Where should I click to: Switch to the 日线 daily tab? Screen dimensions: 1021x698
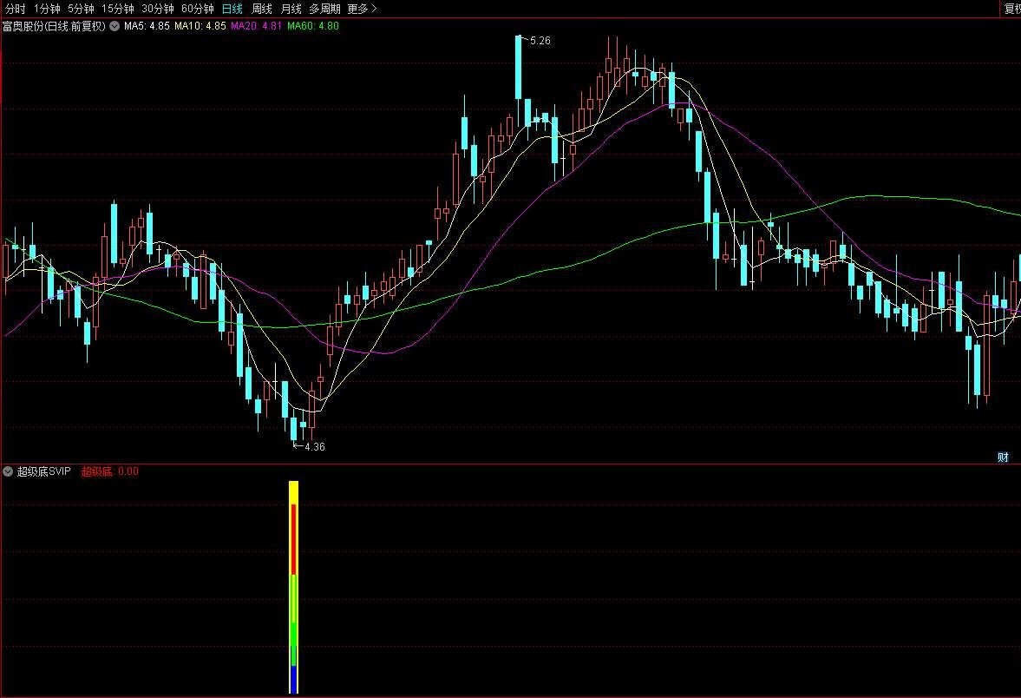(x=232, y=9)
